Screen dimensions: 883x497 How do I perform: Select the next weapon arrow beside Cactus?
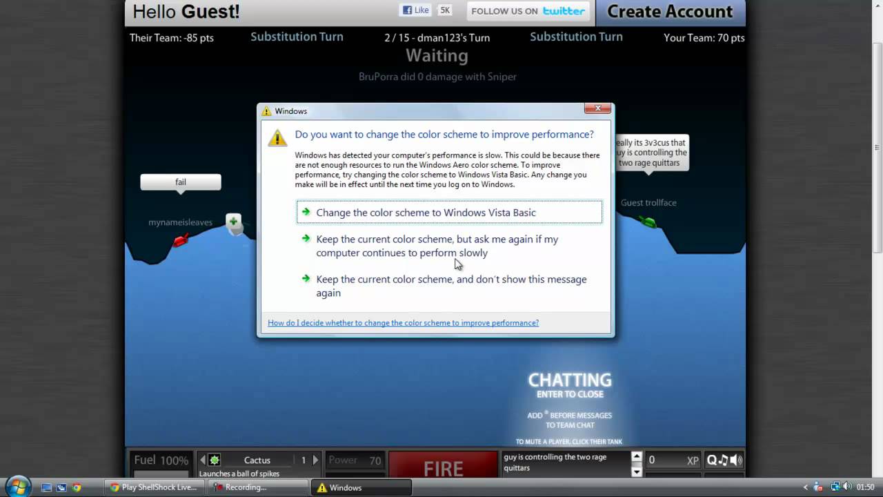tap(315, 460)
